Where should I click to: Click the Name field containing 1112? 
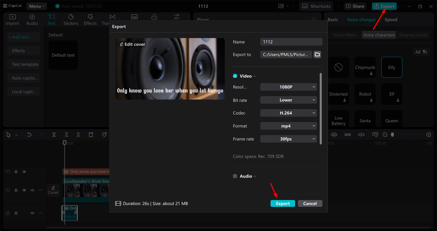click(291, 42)
